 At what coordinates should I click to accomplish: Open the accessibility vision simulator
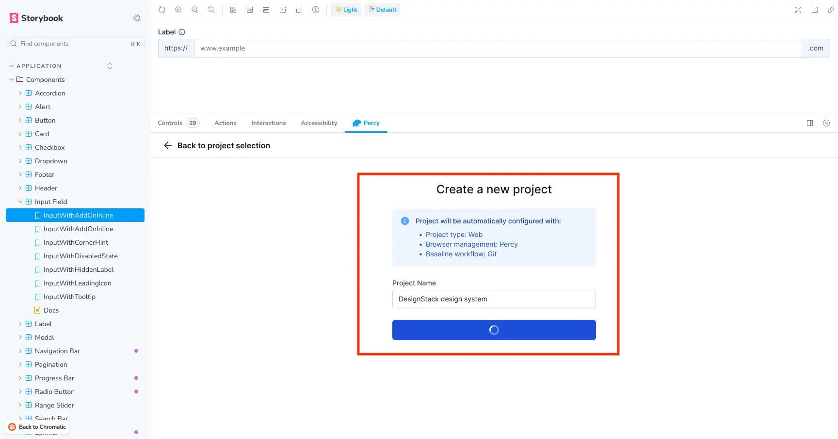[x=316, y=9]
